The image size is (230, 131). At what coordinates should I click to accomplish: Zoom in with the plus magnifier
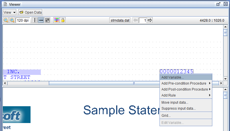tap(12, 20)
